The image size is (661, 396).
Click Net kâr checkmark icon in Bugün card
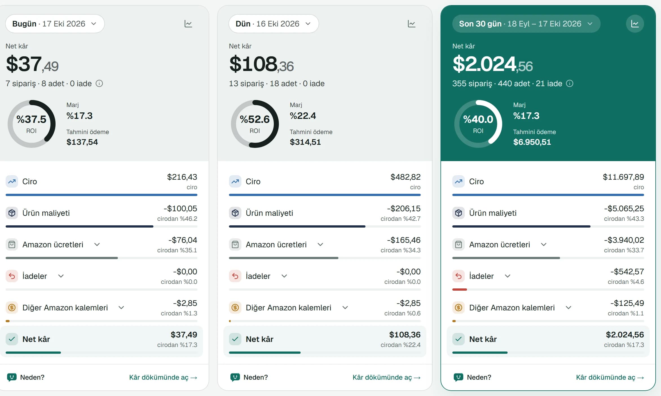tap(12, 339)
